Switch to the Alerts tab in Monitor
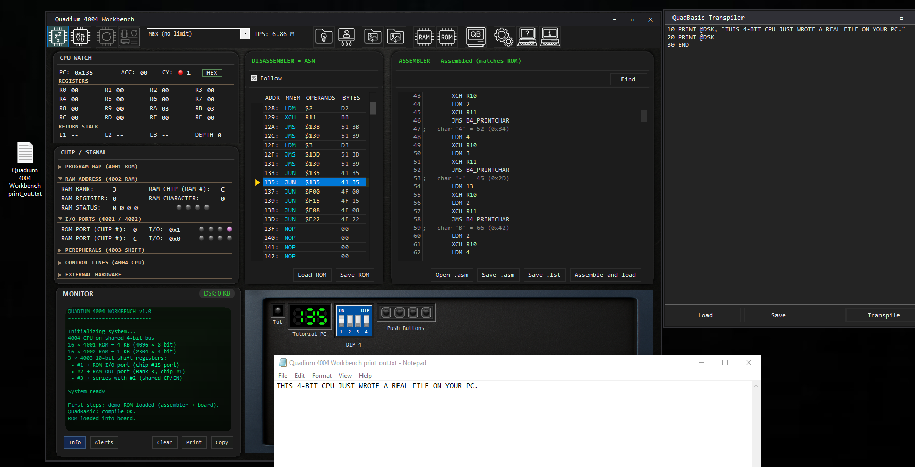The image size is (915, 467). point(103,442)
